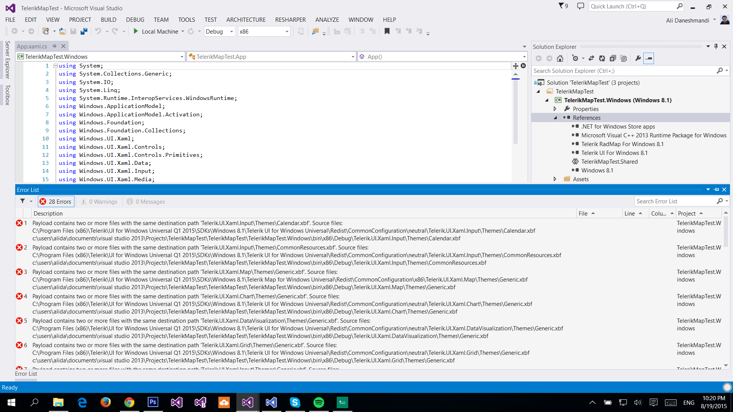This screenshot has width=733, height=412.
Task: Open the RESHARPER menu
Action: pyautogui.click(x=291, y=19)
